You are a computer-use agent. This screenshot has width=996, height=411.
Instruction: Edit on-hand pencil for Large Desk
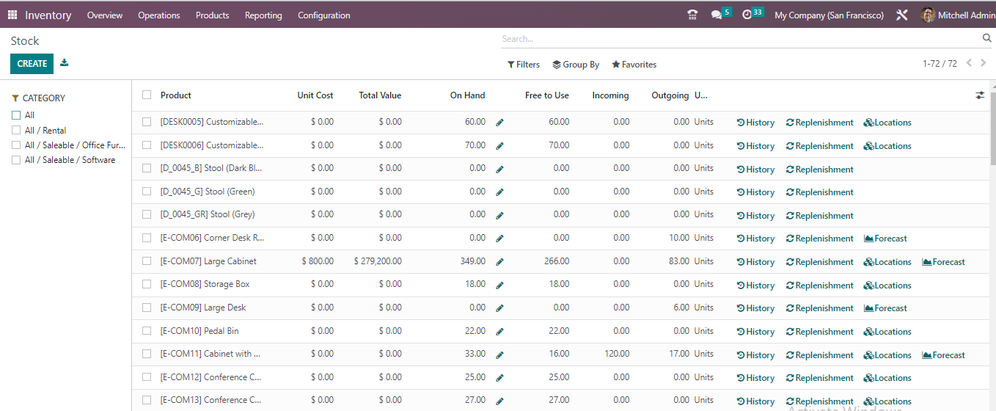tap(499, 308)
